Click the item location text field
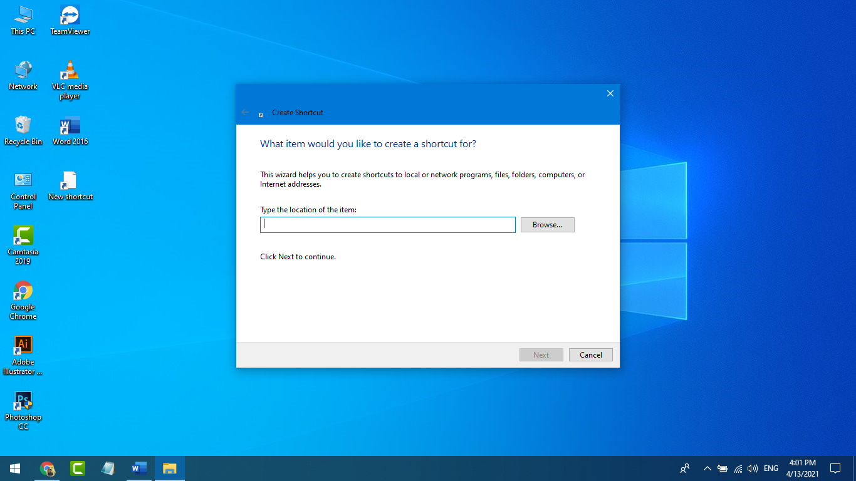The image size is (856, 481). coord(387,225)
